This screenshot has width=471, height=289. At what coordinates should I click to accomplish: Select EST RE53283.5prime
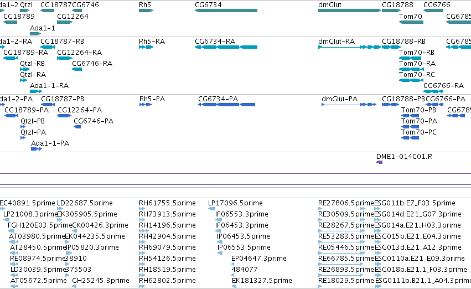pos(346,237)
